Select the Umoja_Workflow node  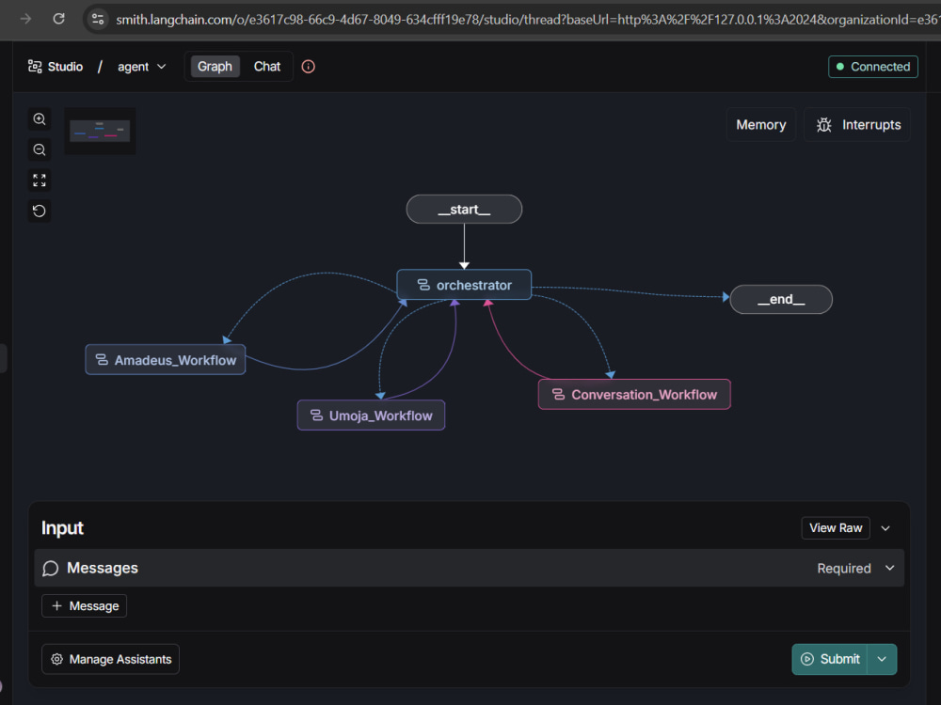tap(371, 415)
